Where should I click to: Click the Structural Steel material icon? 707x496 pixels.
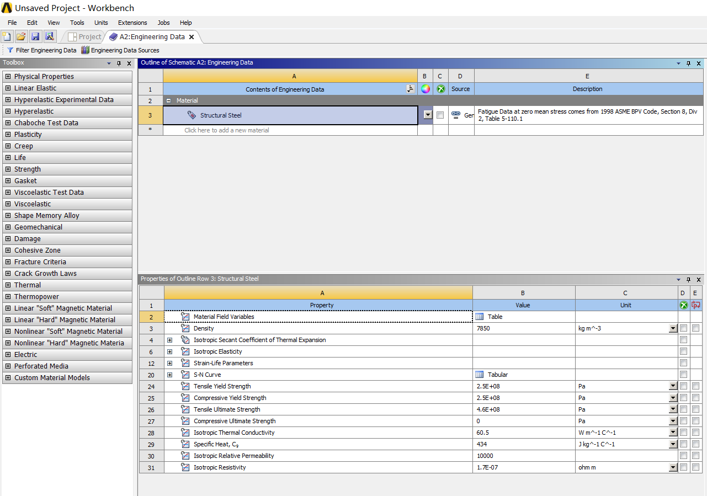193,115
